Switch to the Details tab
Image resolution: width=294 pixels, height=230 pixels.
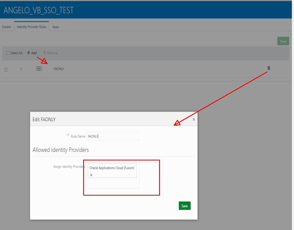7,27
